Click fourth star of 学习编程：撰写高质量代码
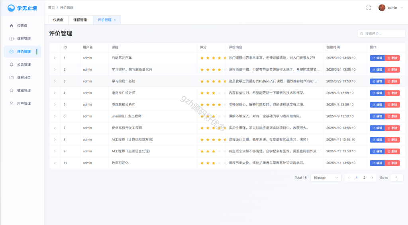The image size is (408, 225). pos(219,70)
